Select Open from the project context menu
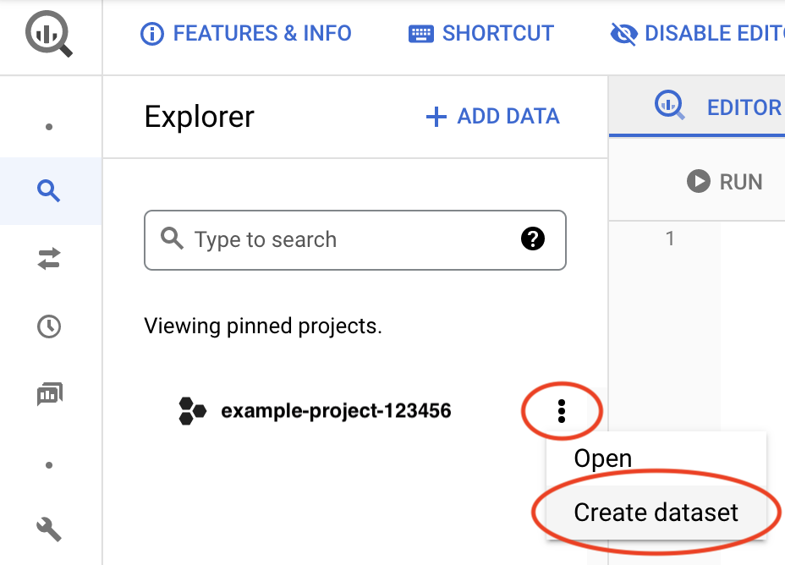The height and width of the screenshot is (565, 785). [x=602, y=458]
